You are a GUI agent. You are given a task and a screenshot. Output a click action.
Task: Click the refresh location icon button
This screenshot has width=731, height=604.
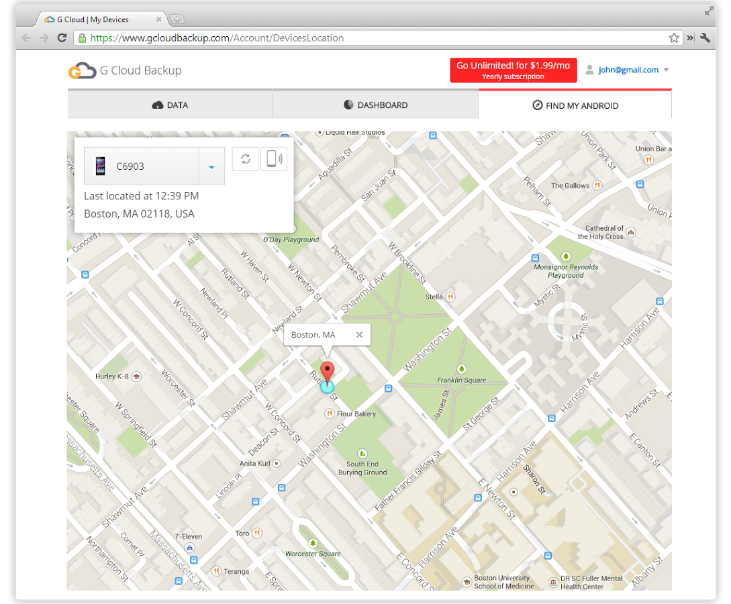tap(245, 159)
